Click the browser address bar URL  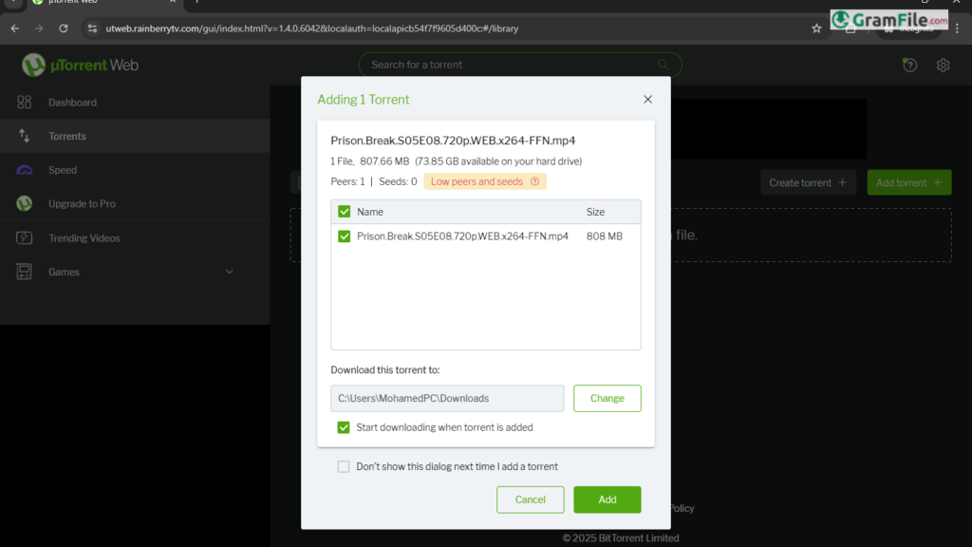tap(311, 28)
